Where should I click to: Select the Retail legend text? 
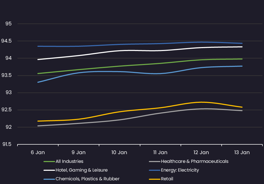[167, 179]
